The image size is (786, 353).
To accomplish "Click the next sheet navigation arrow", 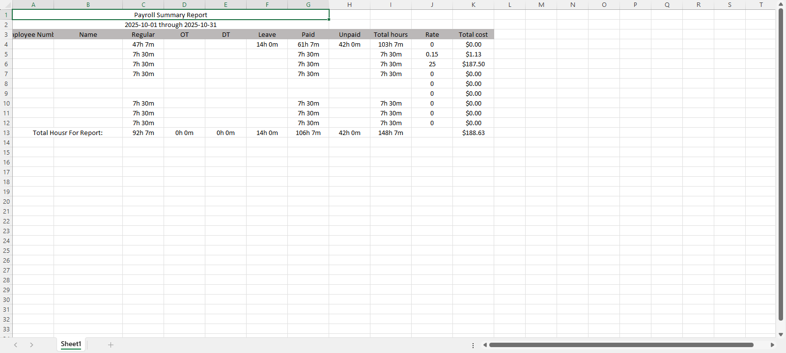I will click(31, 345).
